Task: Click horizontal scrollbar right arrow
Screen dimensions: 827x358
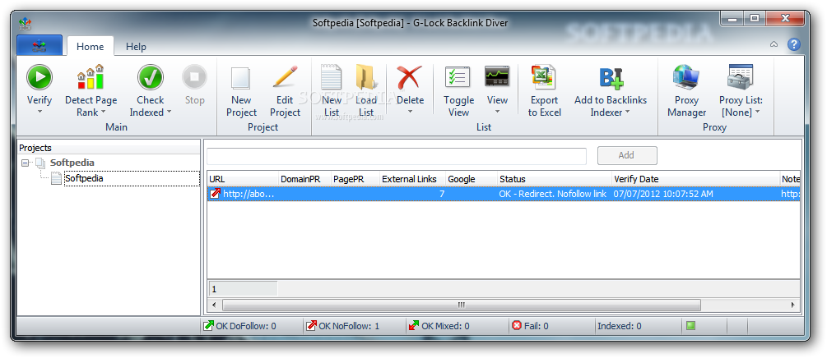Action: pos(794,305)
